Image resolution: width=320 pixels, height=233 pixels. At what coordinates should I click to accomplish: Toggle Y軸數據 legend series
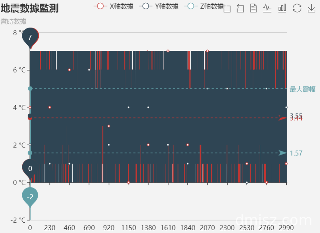[x=158, y=6]
